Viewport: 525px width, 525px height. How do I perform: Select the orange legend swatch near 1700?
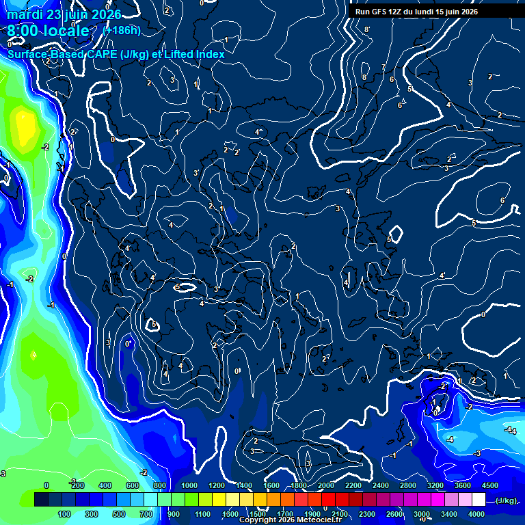(273, 499)
